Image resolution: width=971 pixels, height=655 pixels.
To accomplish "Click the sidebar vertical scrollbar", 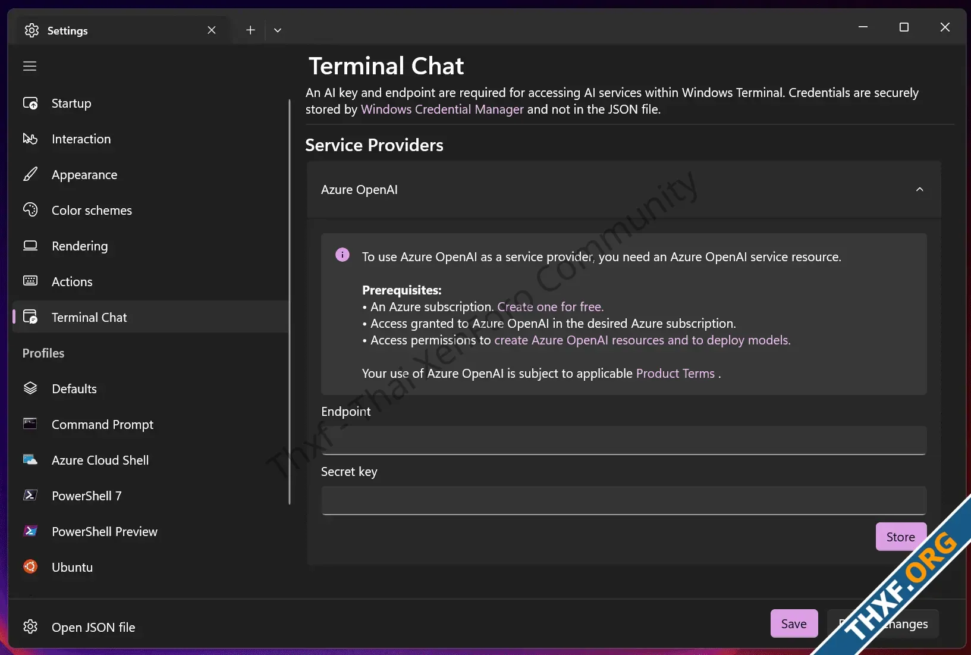I will point(290,302).
